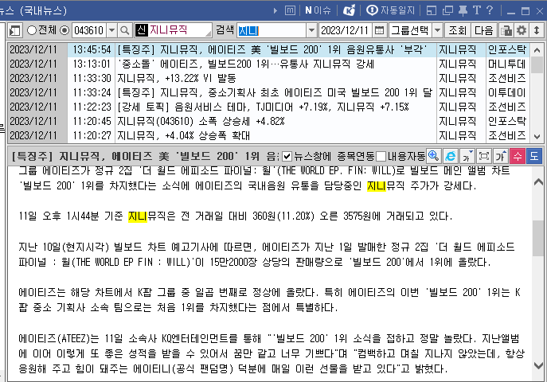Select news '지니뮤직, +4.04% 상승폭 확대'
This screenshot has height=382, width=547.
click(268, 135)
